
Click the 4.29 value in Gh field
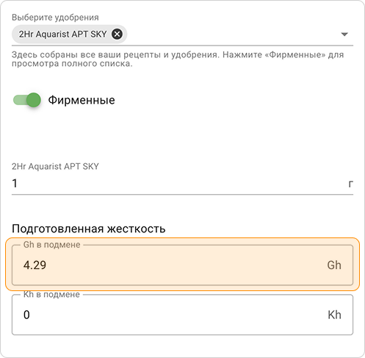(x=35, y=265)
